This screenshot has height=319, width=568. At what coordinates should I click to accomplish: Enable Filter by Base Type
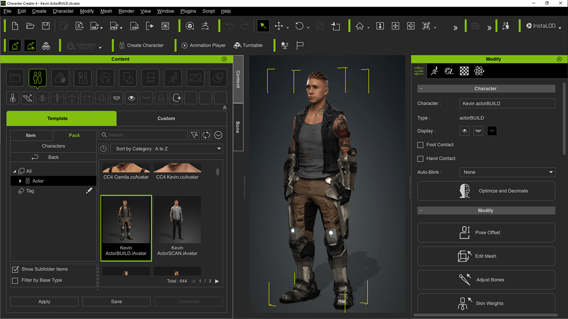[x=15, y=280]
